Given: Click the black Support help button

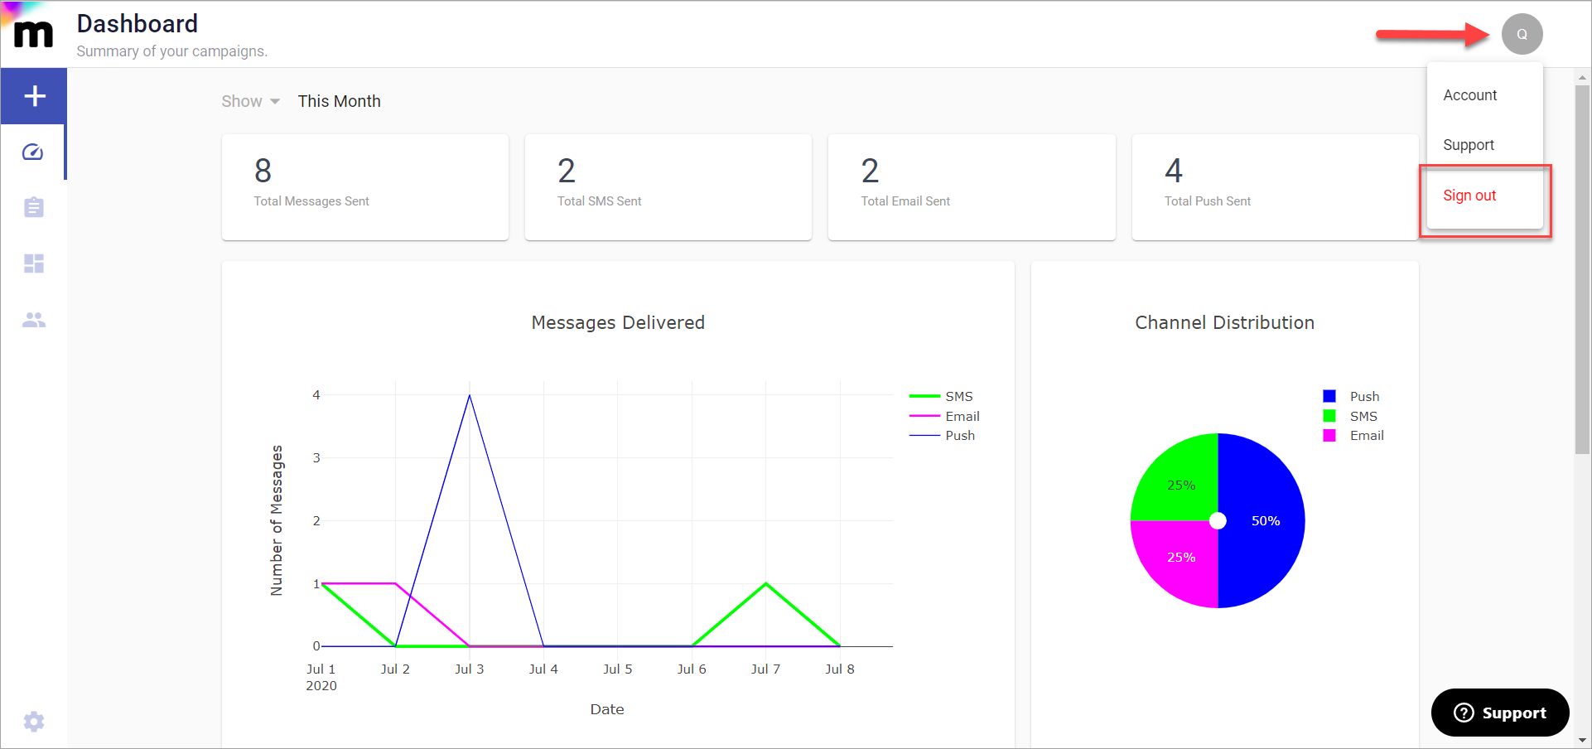Looking at the screenshot, I should click(x=1500, y=713).
